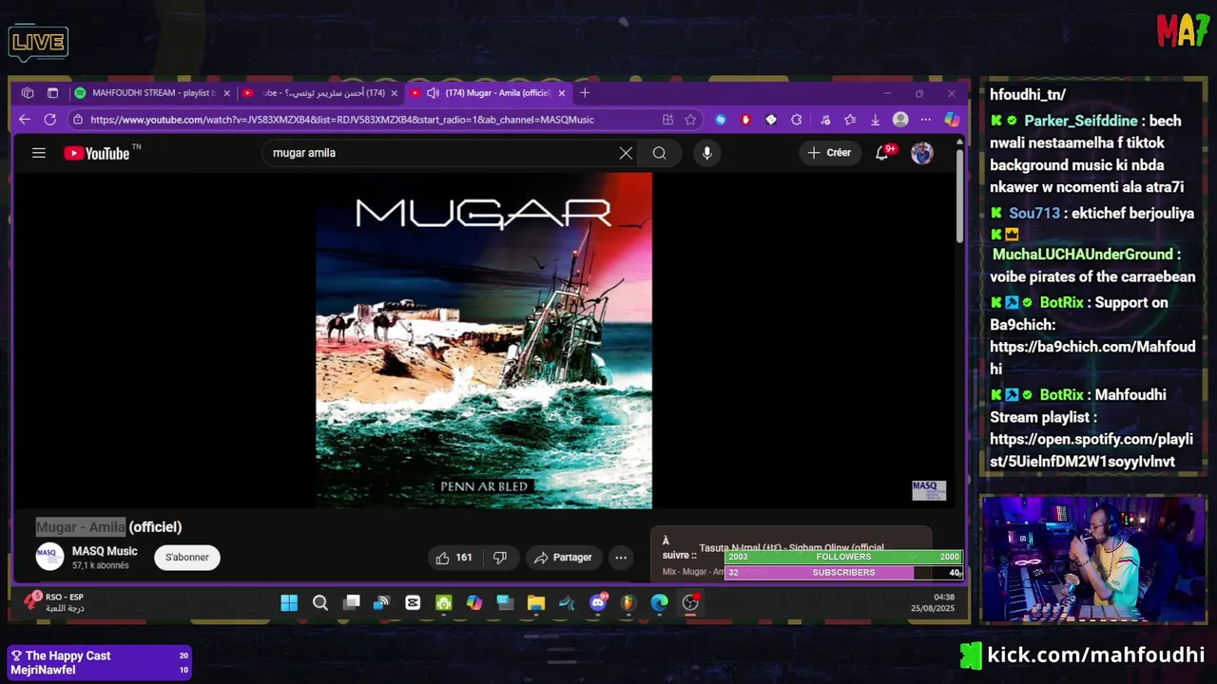Click the green FOLLOWERS goal progress bar

tap(843, 557)
